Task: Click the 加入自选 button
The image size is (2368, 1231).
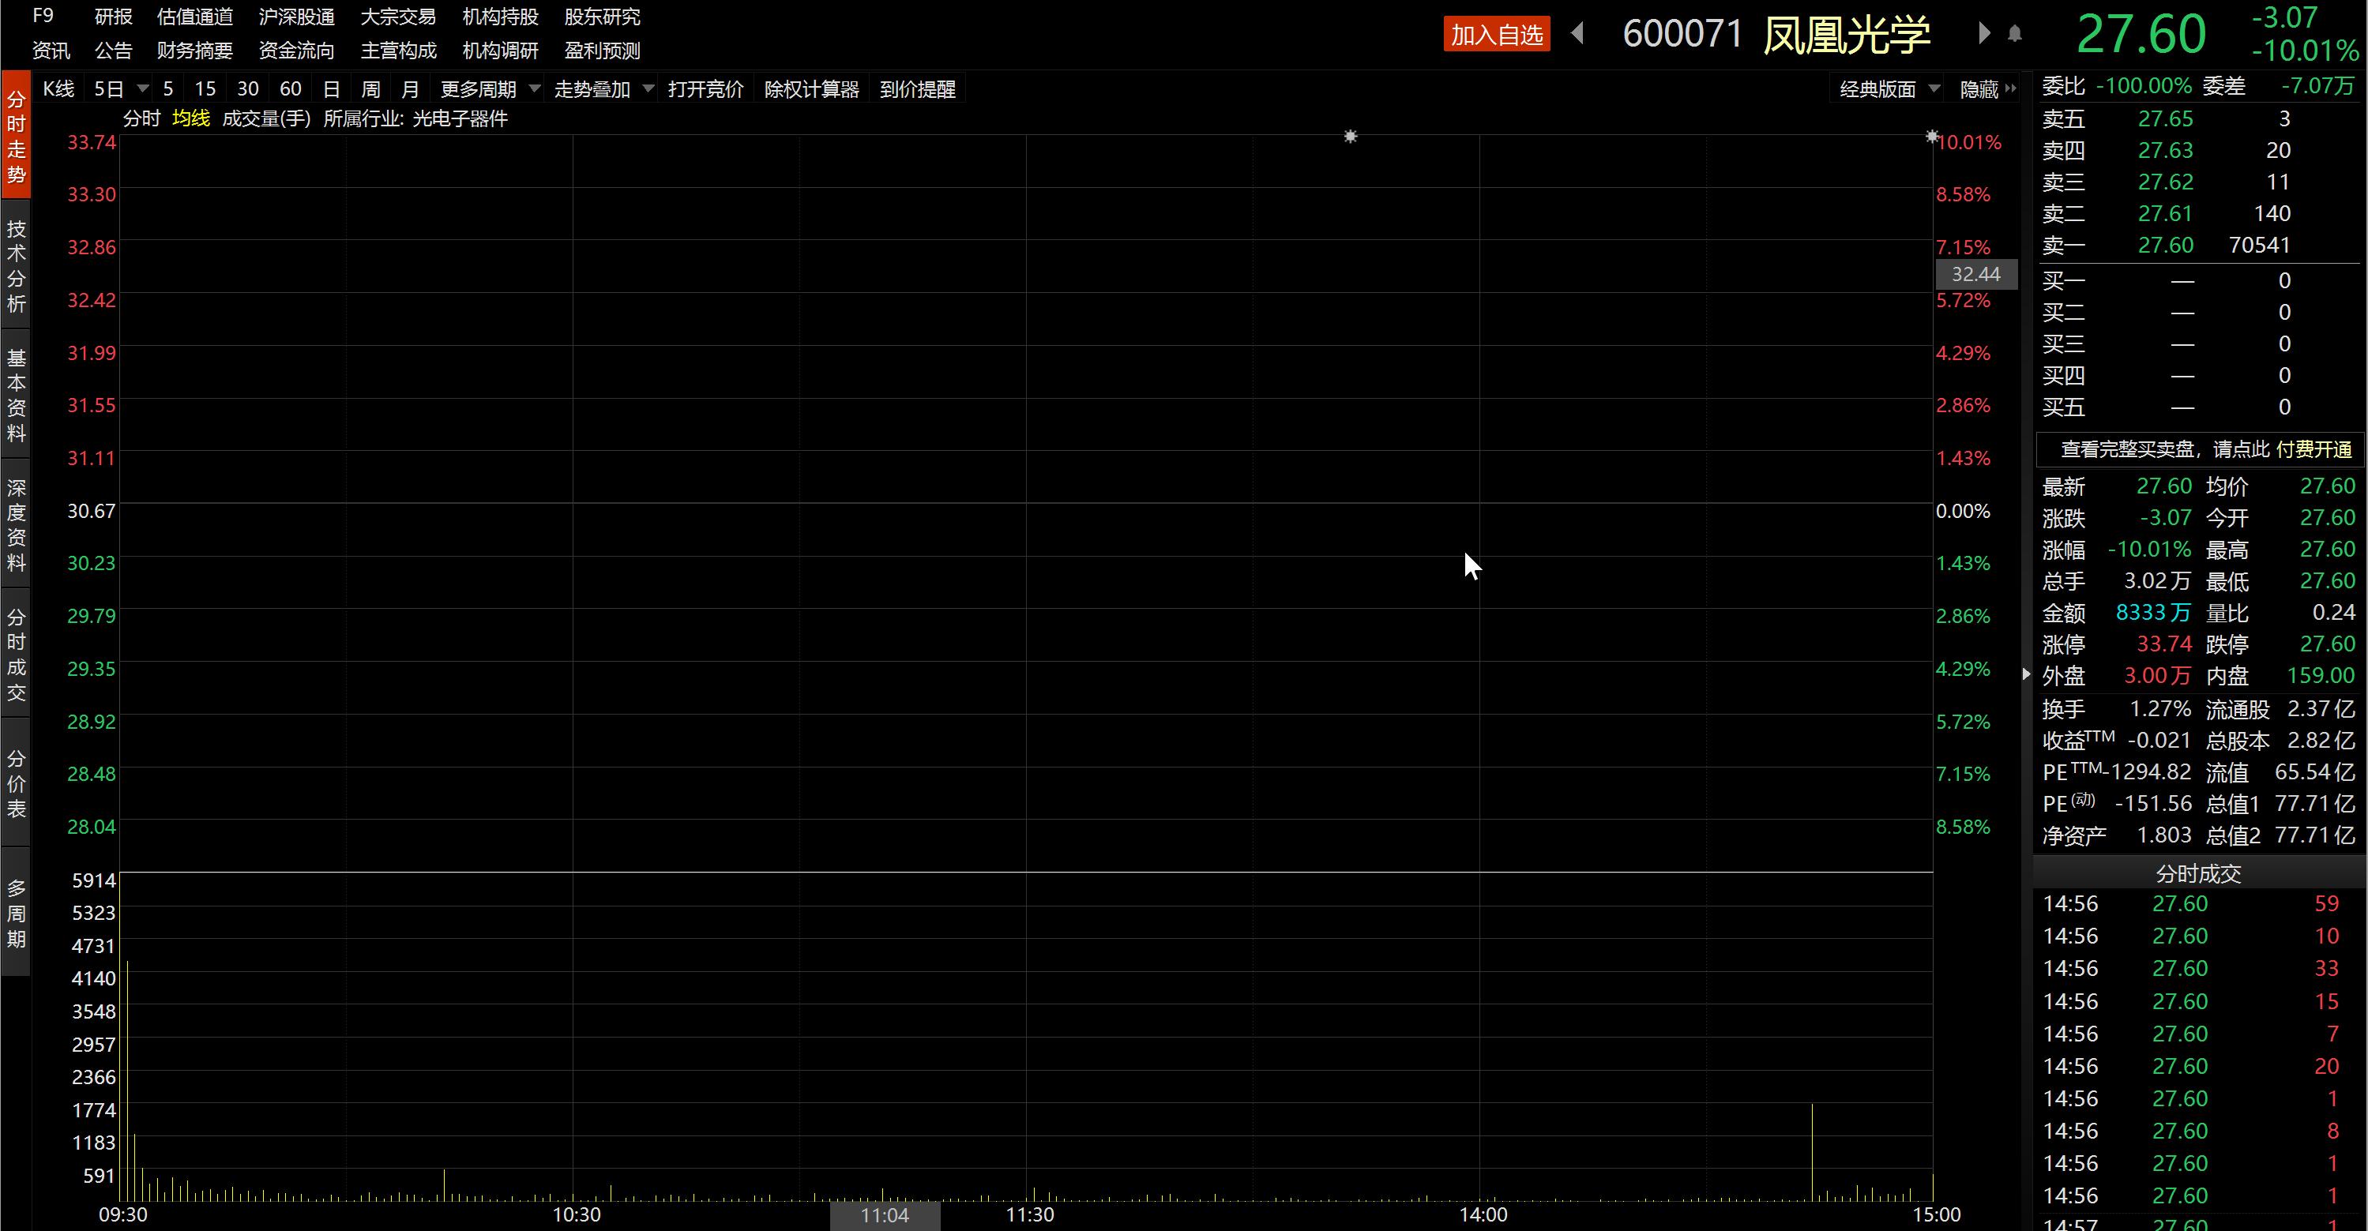Action: pos(1496,35)
